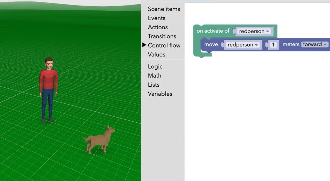Open redperson dropdown in move block

(x=243, y=45)
